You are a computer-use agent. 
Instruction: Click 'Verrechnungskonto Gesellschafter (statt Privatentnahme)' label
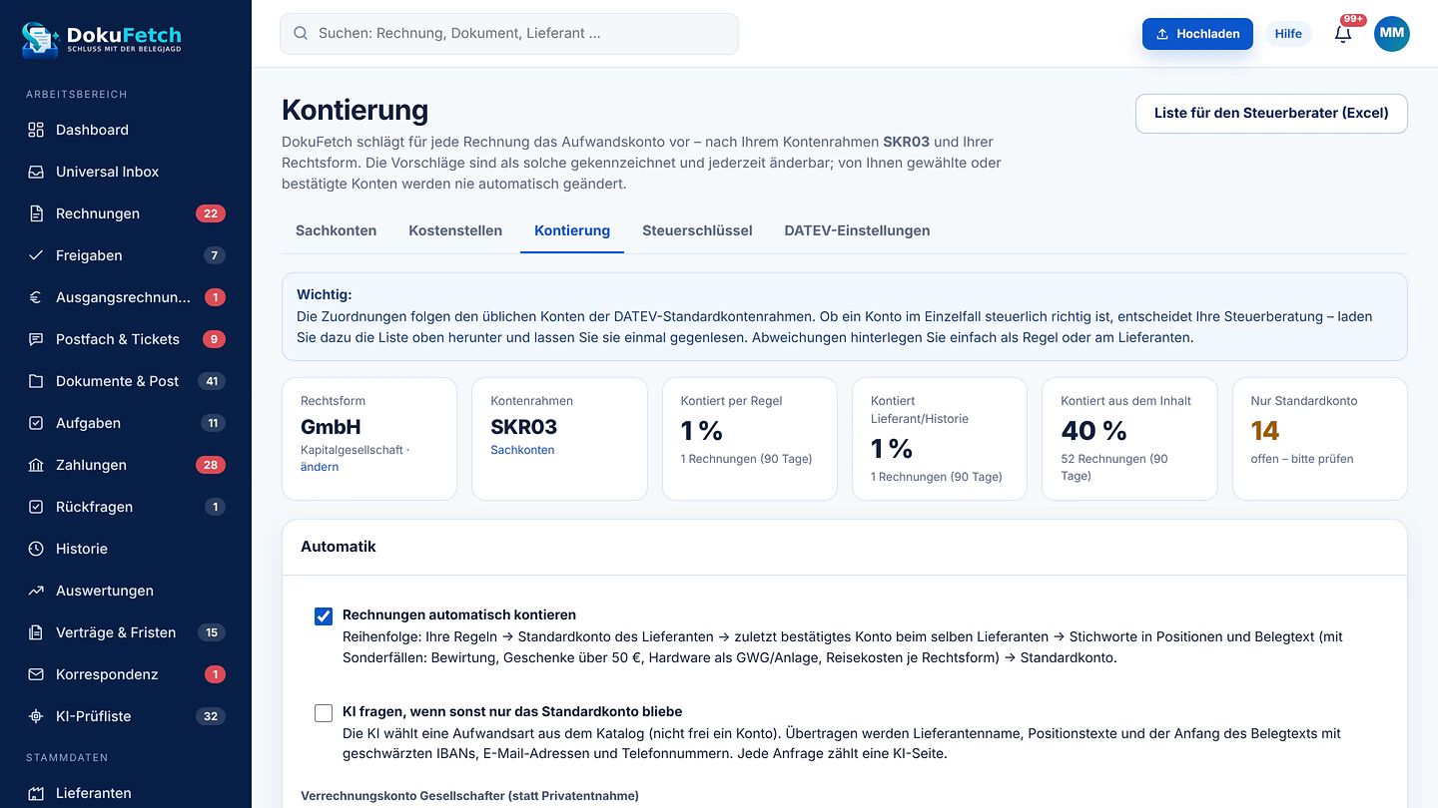pos(469,796)
